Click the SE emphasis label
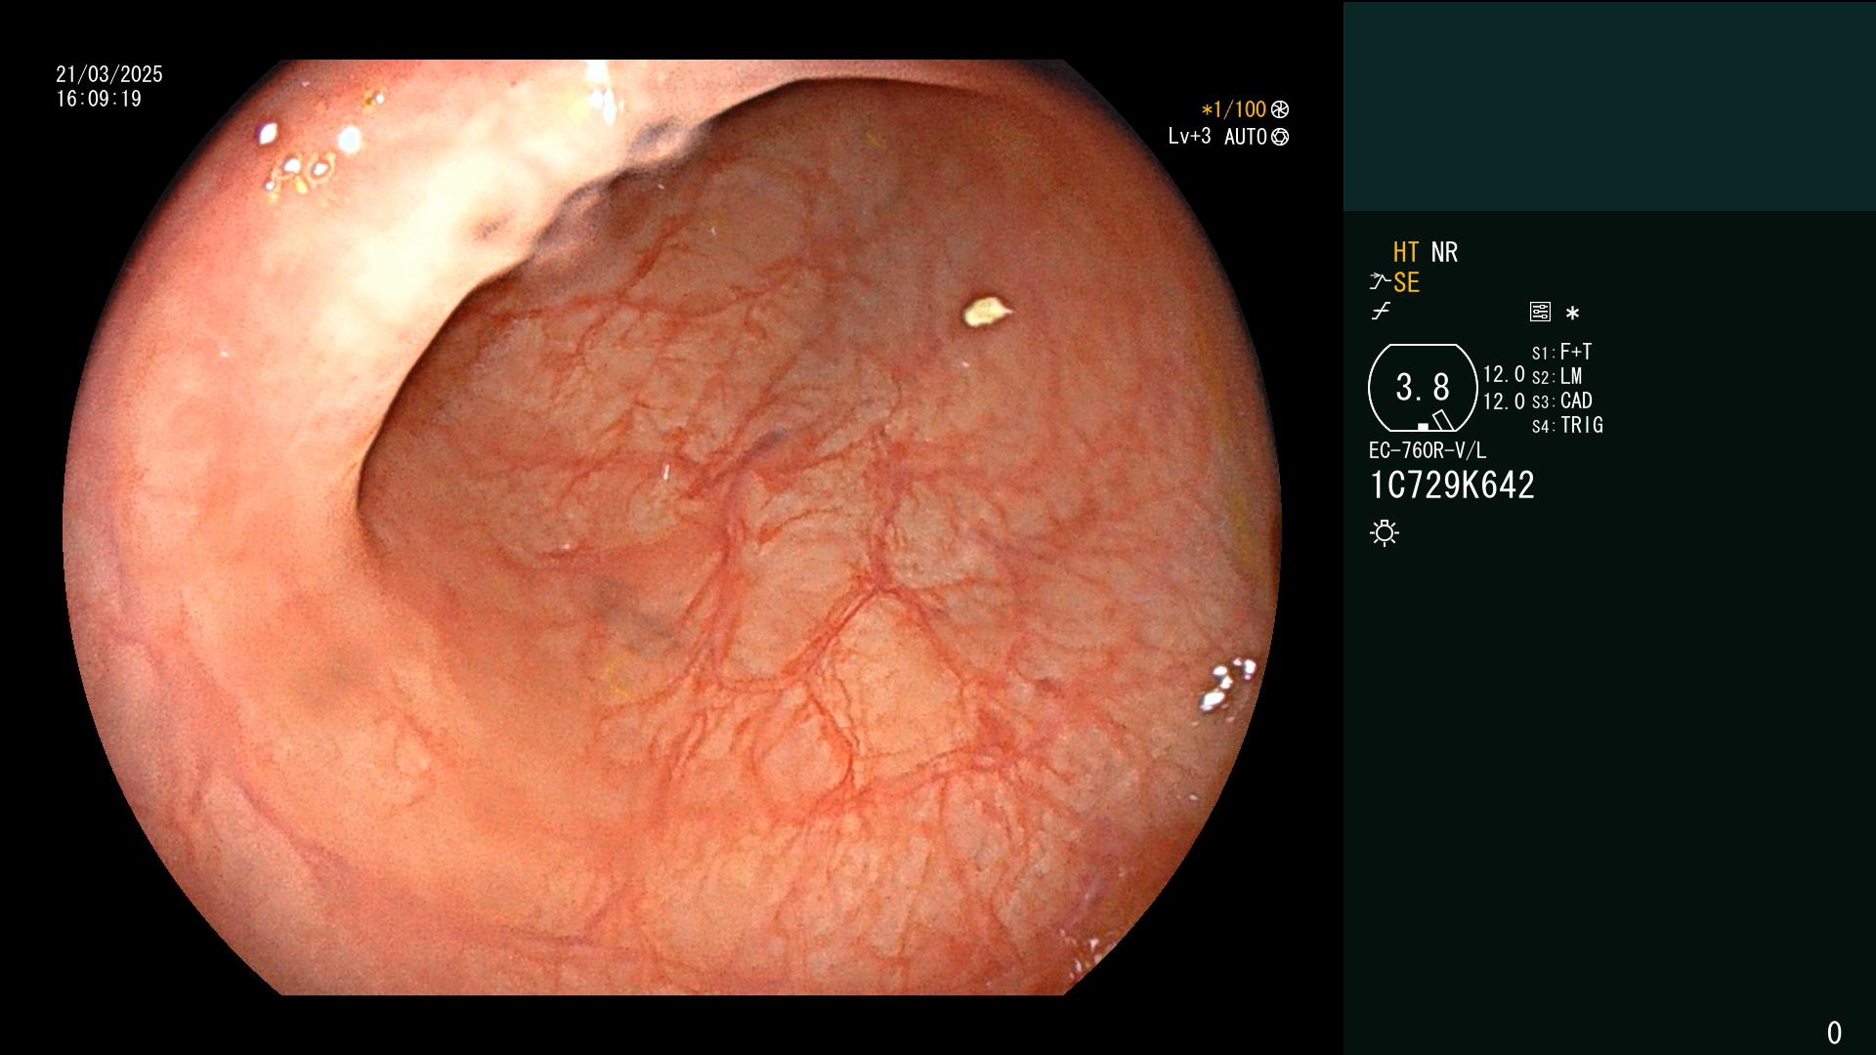 [1406, 283]
